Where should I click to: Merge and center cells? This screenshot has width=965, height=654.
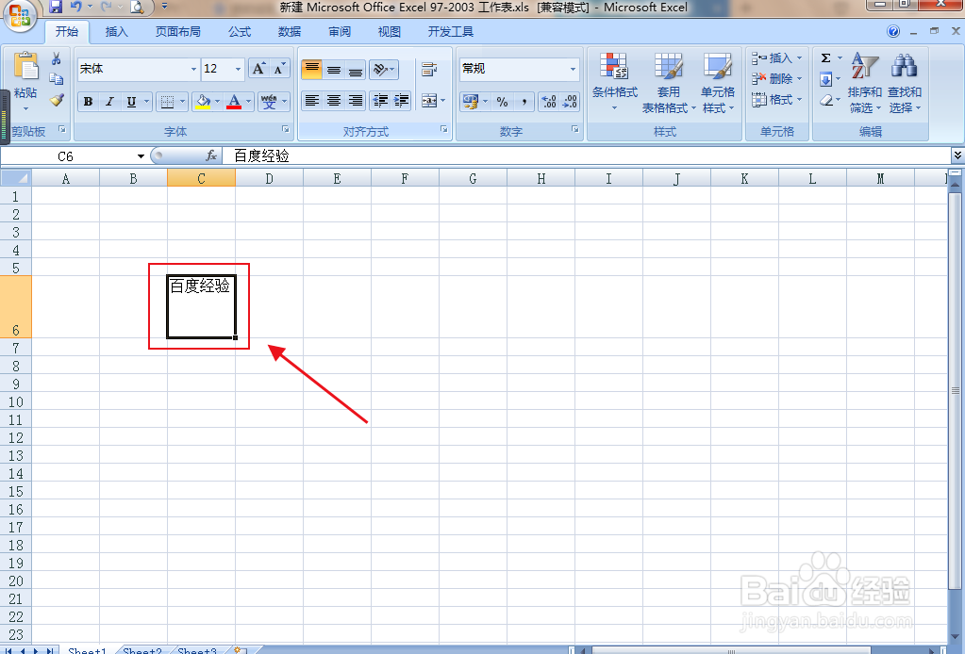(429, 100)
